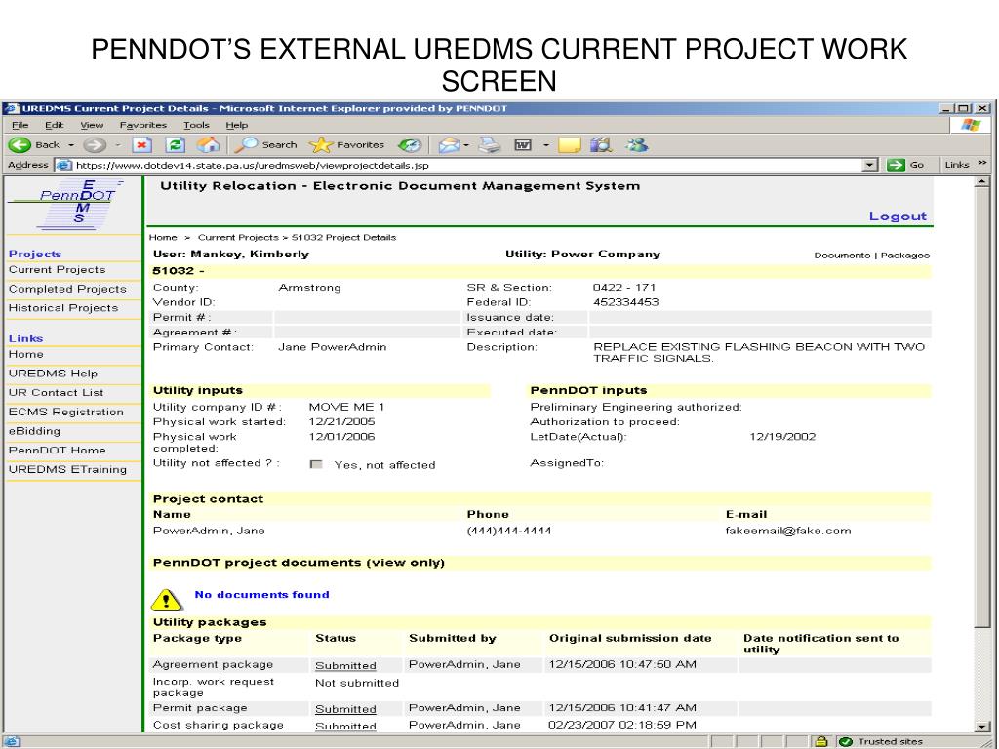Click the Refresh page icon
The width and height of the screenshot is (999, 749).
(x=175, y=145)
